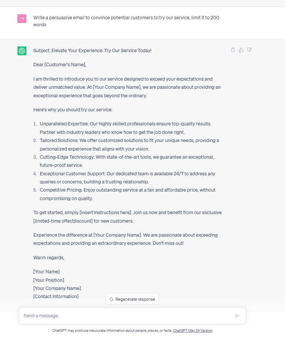Open the ChatGPT May 24 Version link
This screenshot has width=285, height=338.
(192, 331)
